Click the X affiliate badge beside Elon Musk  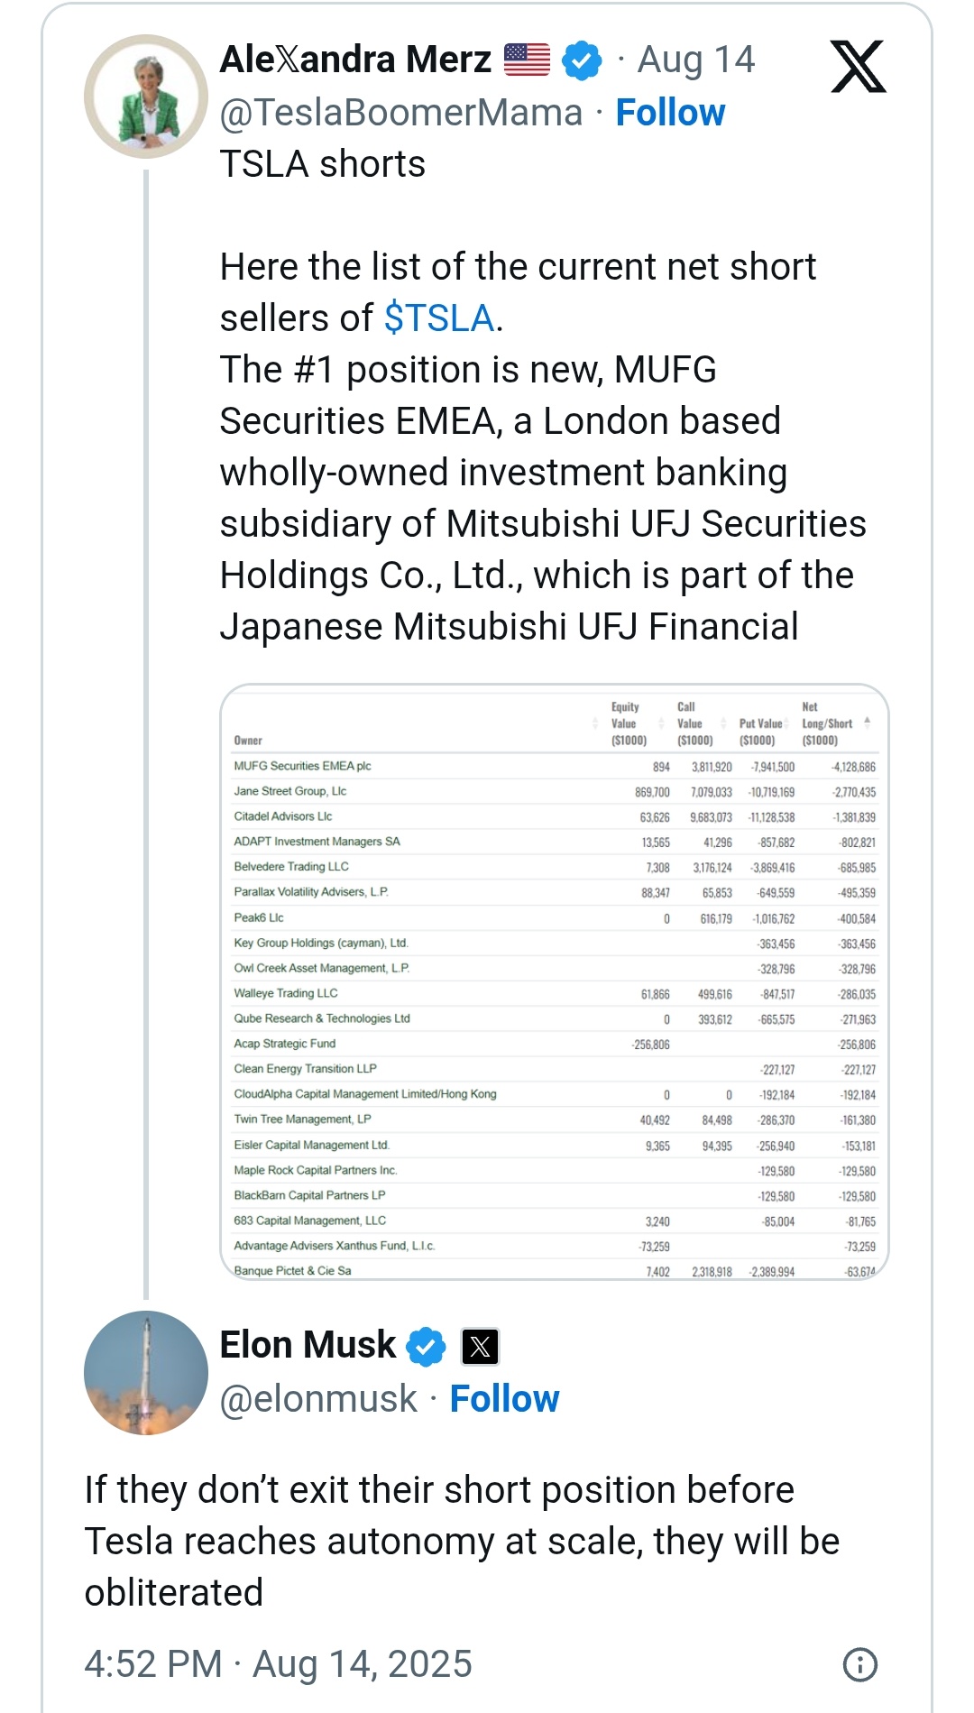480,1347
